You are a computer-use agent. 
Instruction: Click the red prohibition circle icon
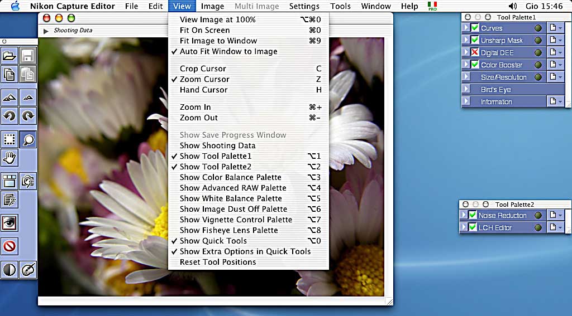pyautogui.click(x=9, y=246)
